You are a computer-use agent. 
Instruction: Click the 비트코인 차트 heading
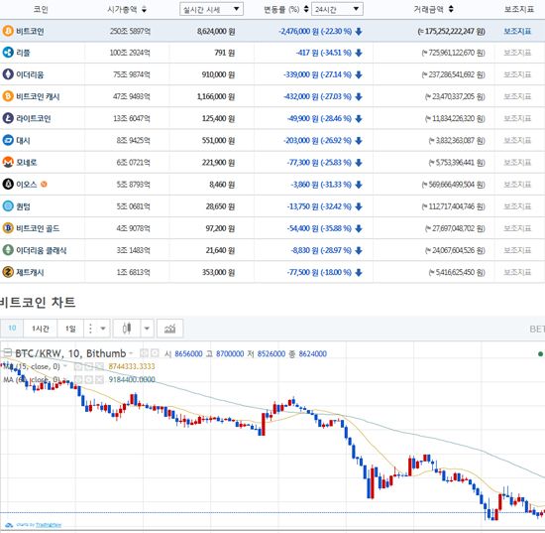[38, 302]
